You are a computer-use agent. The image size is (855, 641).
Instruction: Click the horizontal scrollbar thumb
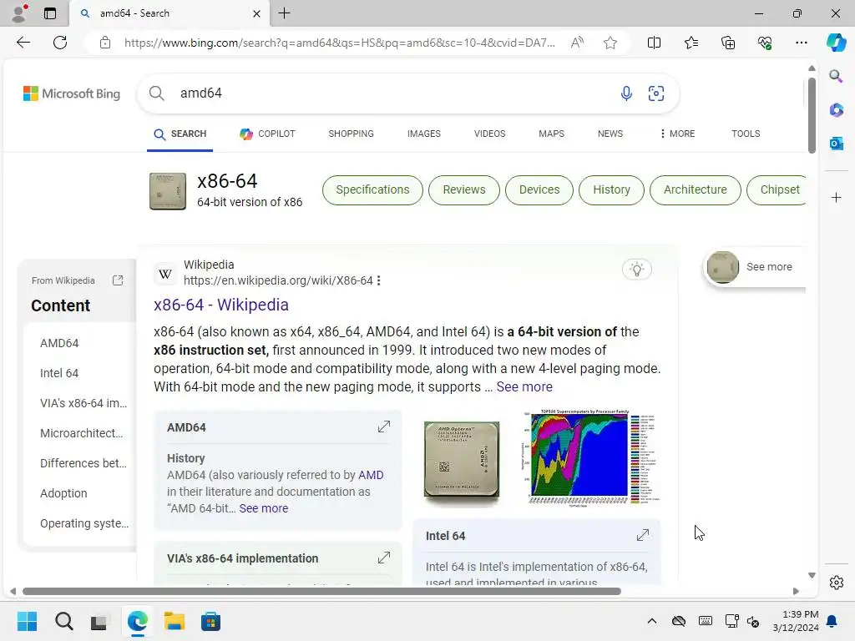(x=321, y=592)
